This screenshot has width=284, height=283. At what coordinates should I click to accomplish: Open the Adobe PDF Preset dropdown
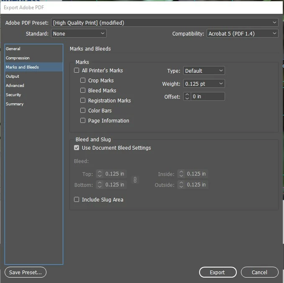165,23
